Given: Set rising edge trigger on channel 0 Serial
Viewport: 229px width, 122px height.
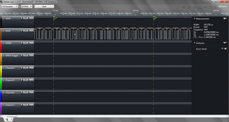Looking at the screenshot, I should coord(23,18).
